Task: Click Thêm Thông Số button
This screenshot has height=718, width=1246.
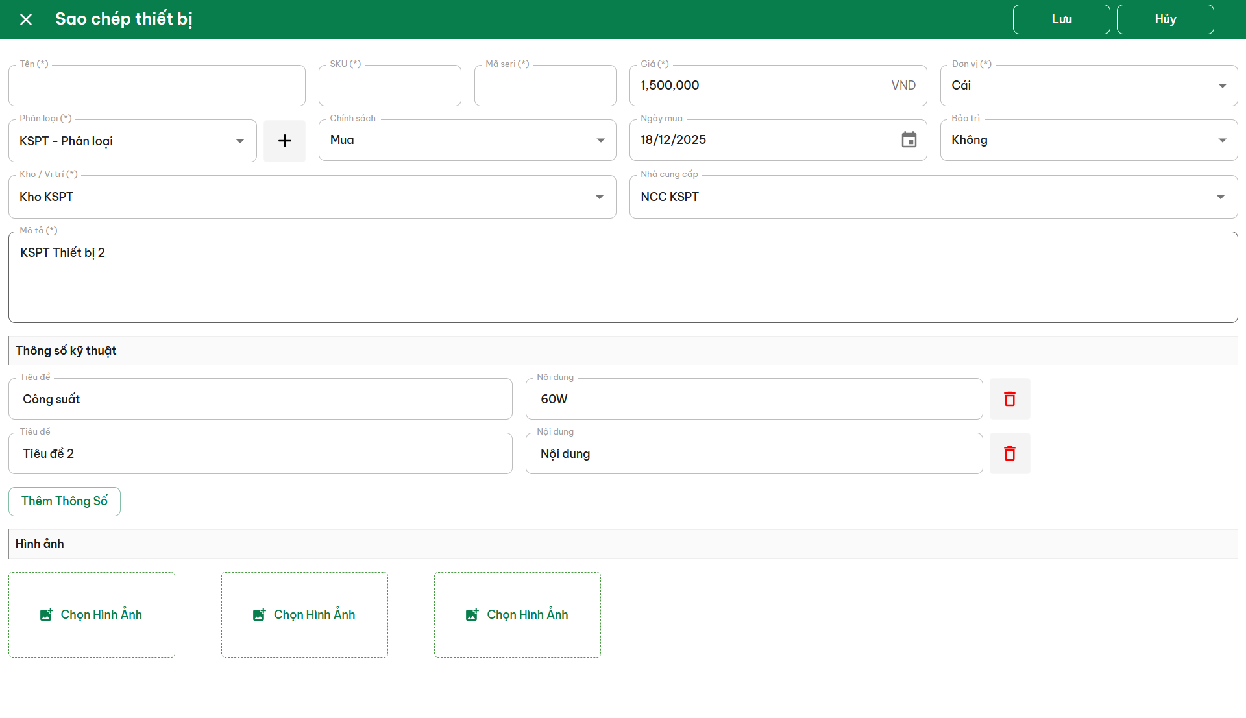Action: (64, 501)
